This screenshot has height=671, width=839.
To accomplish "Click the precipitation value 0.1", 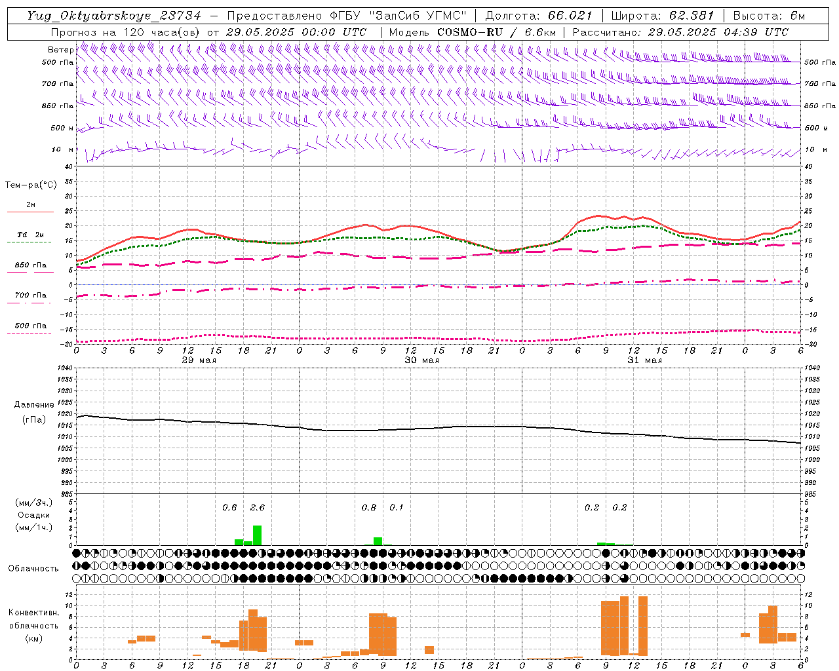I will (397, 507).
